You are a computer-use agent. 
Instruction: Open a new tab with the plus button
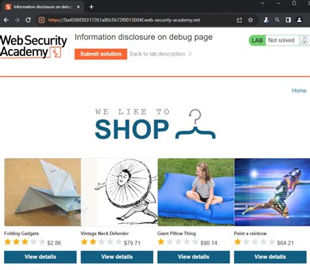92,7
